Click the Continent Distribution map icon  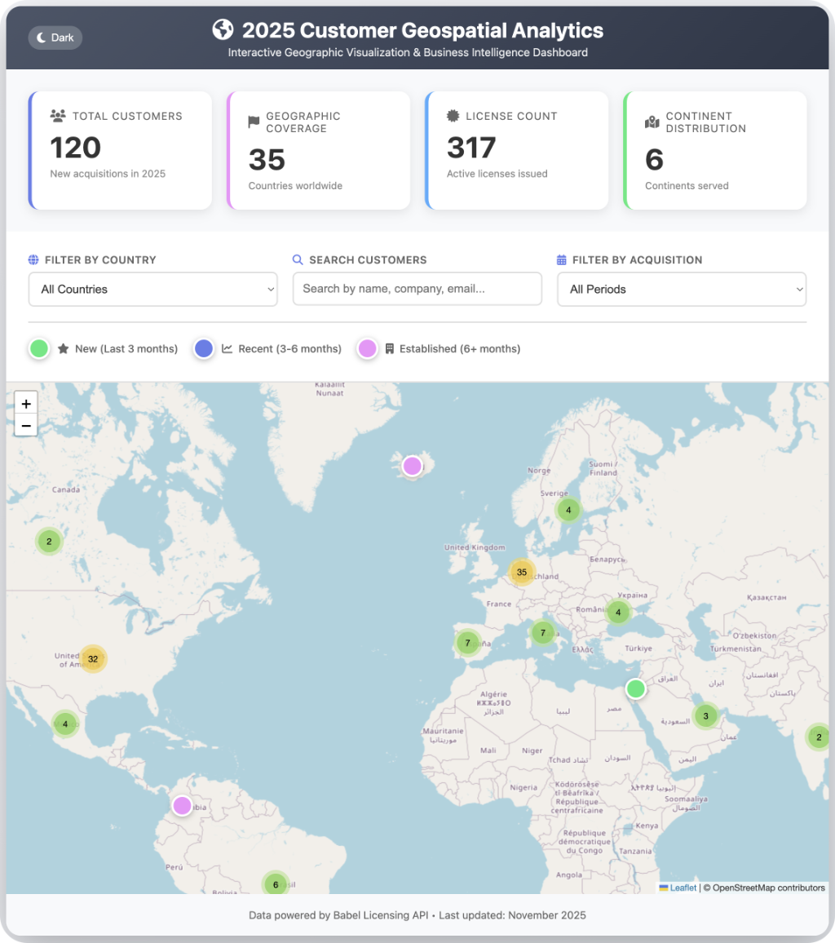point(652,122)
